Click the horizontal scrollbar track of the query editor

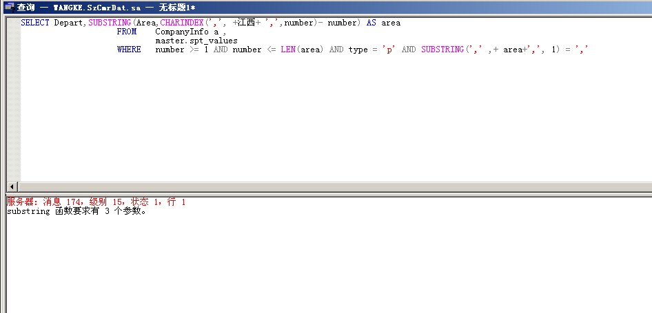tap(335, 187)
